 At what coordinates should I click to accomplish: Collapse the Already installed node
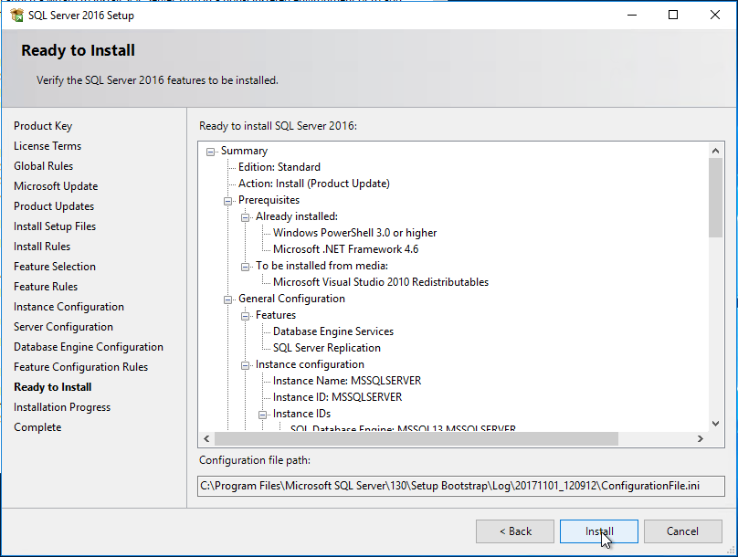point(245,217)
